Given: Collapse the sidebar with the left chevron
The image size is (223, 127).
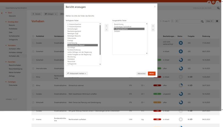Looking at the screenshot, I should 2,13.
